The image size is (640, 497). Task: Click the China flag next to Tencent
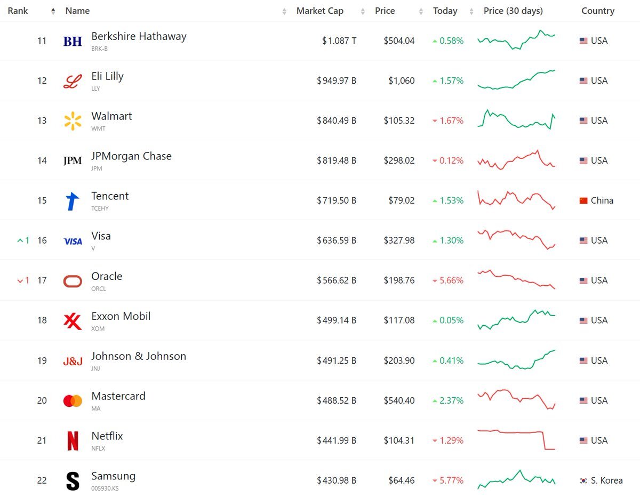583,201
